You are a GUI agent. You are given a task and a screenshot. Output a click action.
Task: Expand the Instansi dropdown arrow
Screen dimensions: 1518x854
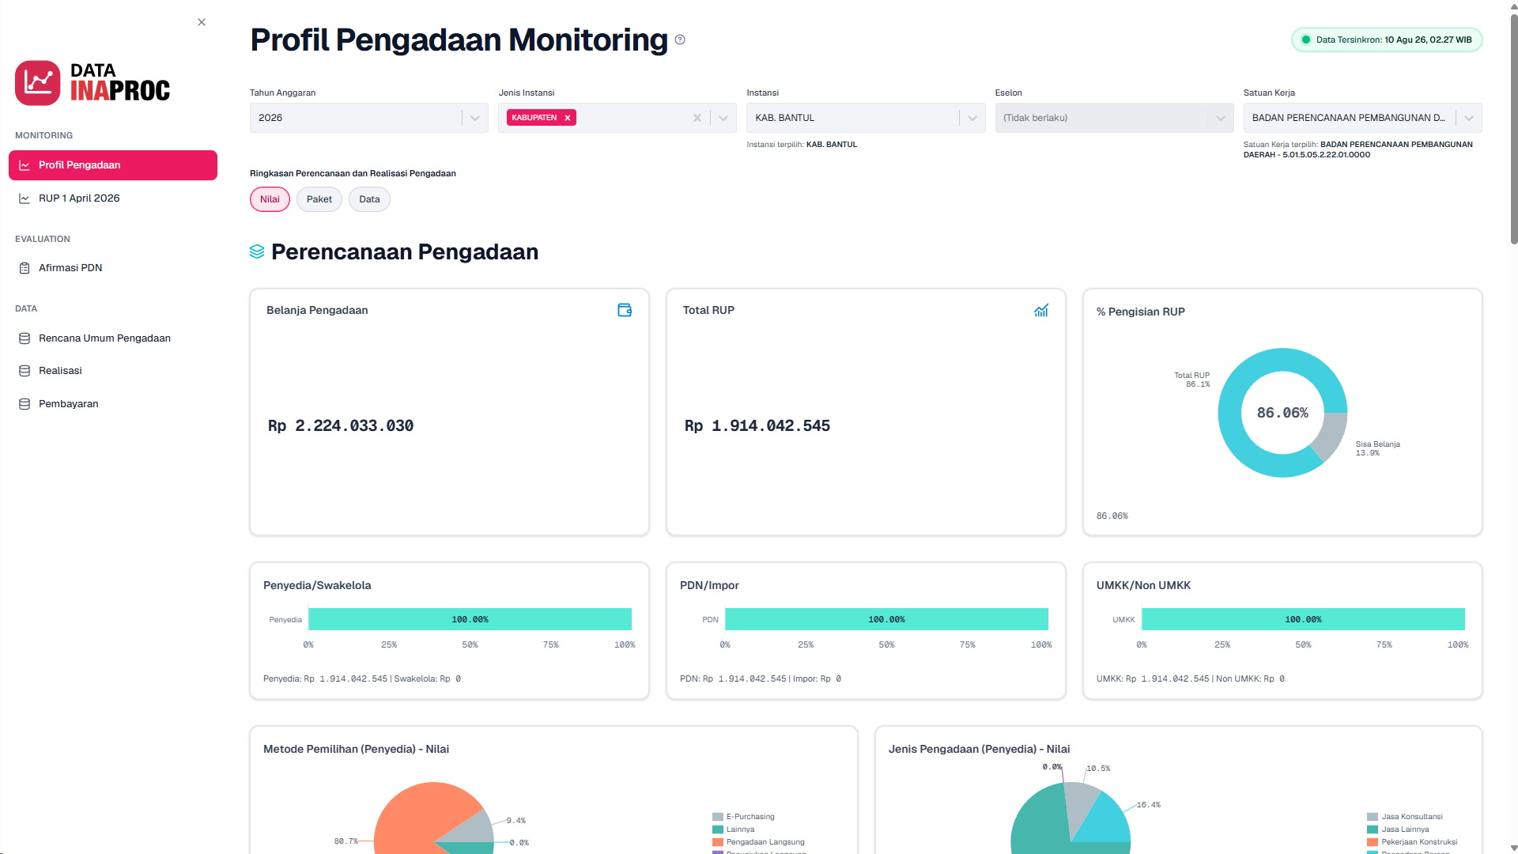coord(972,118)
